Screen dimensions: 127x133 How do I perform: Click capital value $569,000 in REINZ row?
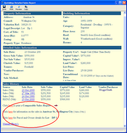(x=65, y=99)
